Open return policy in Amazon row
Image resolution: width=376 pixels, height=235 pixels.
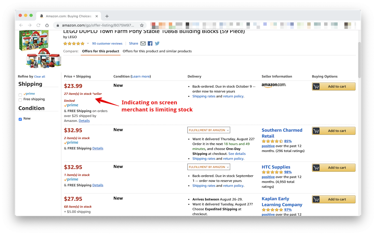pyautogui.click(x=233, y=96)
